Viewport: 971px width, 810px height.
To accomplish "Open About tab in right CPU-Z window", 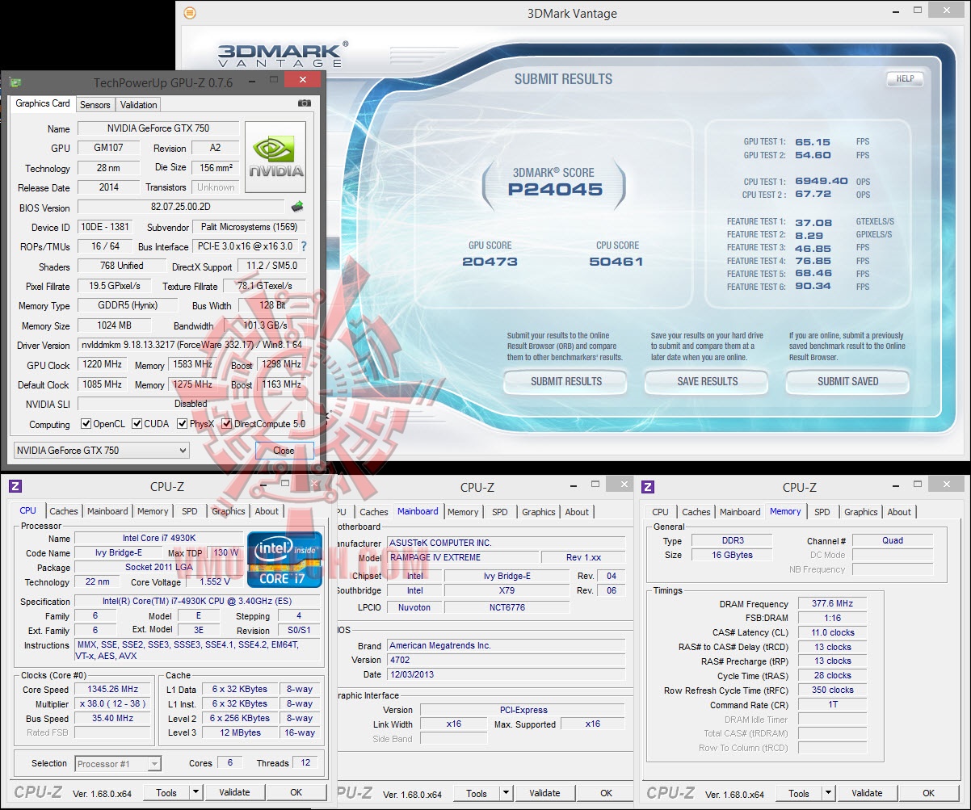I will pos(899,512).
